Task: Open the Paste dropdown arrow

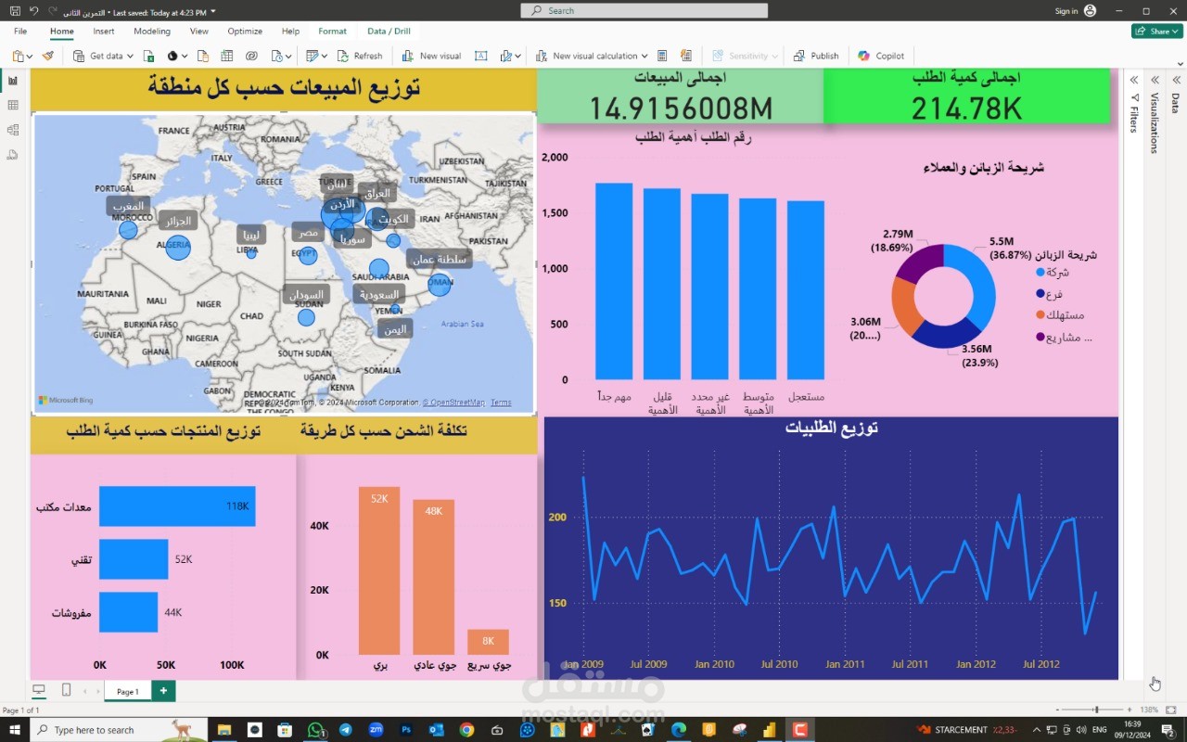Action: click(31, 57)
